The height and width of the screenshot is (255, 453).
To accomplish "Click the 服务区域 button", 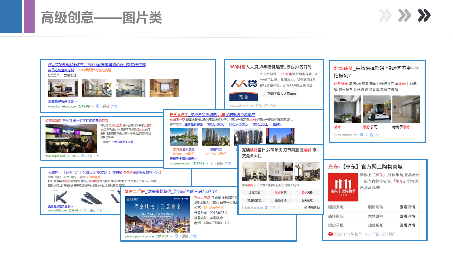I will point(307,200).
